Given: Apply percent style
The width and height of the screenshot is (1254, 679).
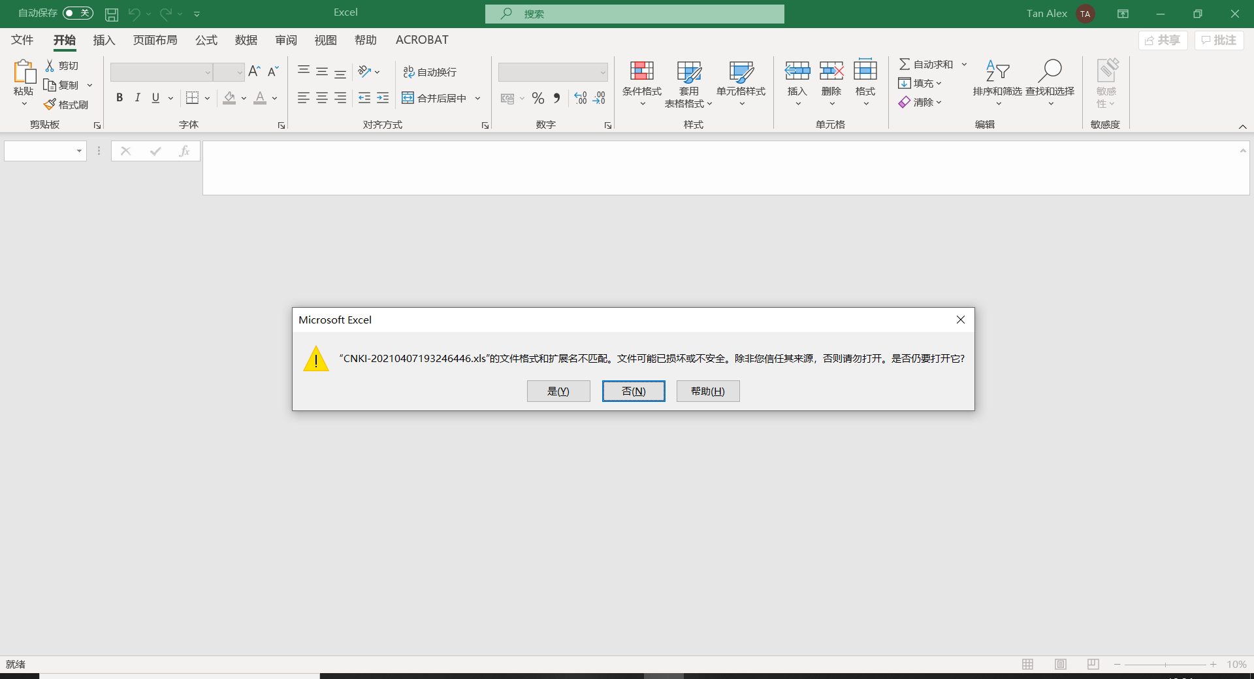Looking at the screenshot, I should (538, 98).
